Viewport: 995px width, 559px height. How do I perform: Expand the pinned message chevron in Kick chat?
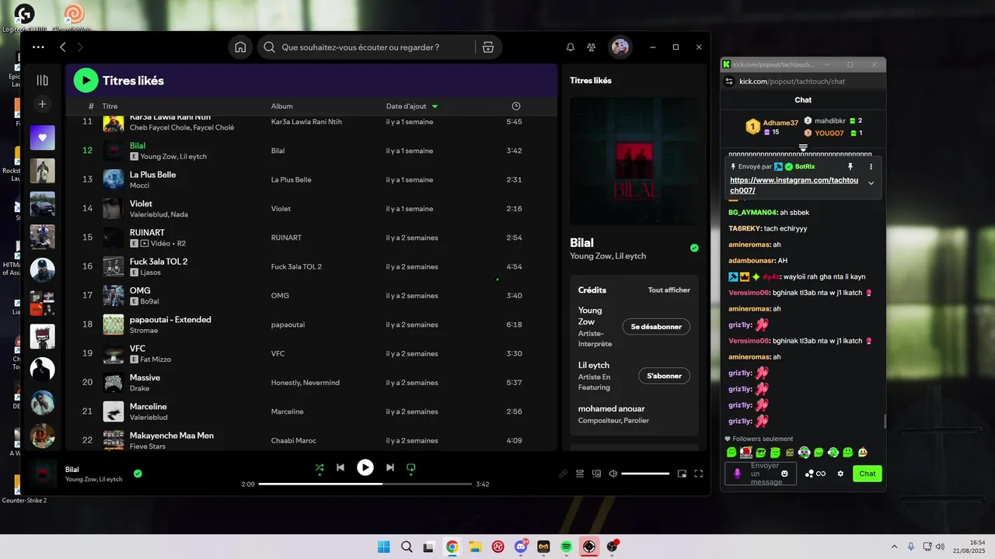click(871, 183)
